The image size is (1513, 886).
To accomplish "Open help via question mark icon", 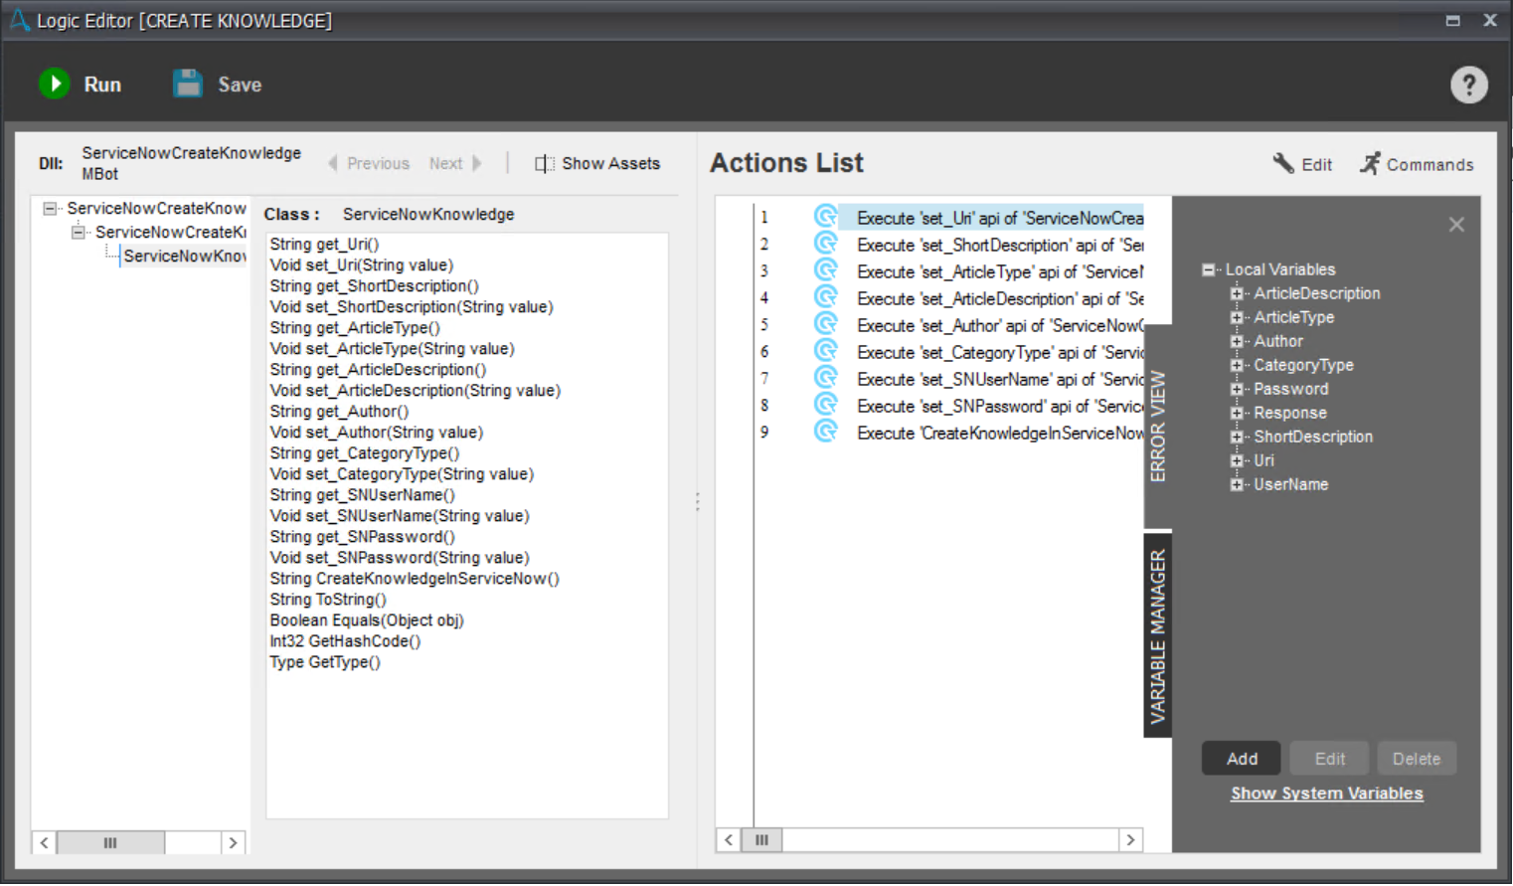I will [x=1468, y=86].
